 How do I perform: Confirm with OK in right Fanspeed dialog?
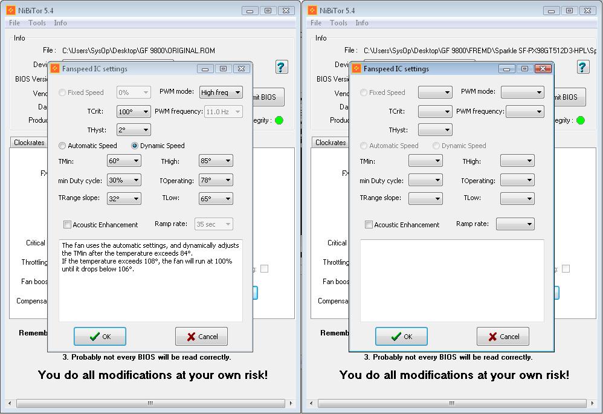pos(401,337)
